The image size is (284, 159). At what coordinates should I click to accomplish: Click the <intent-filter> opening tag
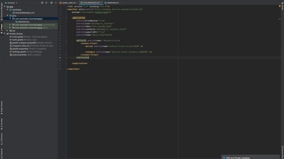89,43
